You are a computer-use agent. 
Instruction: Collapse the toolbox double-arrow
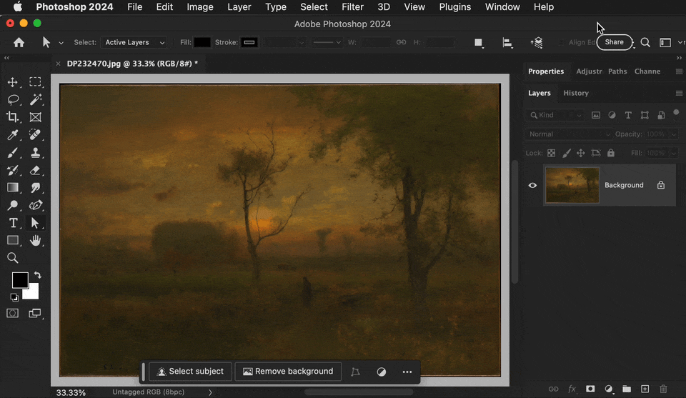tap(6, 58)
